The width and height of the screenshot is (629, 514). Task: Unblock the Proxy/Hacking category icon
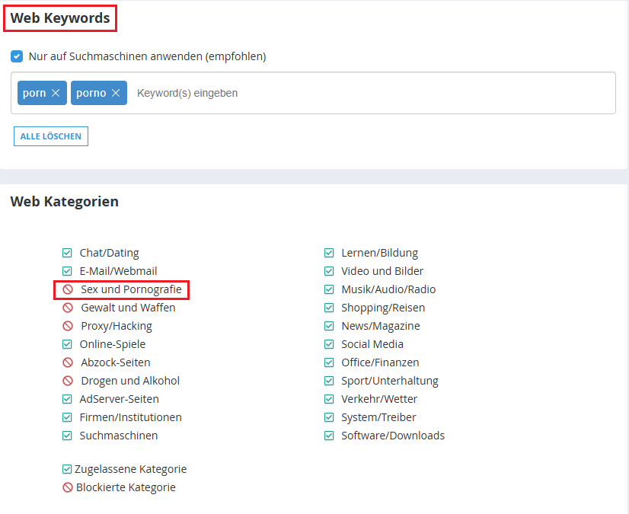(x=68, y=326)
